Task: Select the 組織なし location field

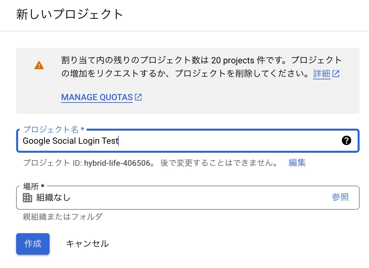Action: tap(188, 197)
